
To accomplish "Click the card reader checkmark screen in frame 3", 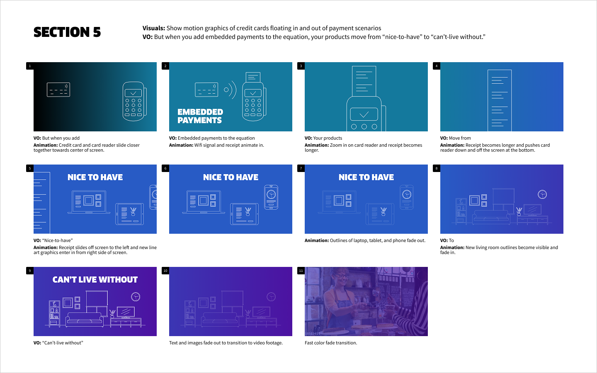I will point(364,114).
